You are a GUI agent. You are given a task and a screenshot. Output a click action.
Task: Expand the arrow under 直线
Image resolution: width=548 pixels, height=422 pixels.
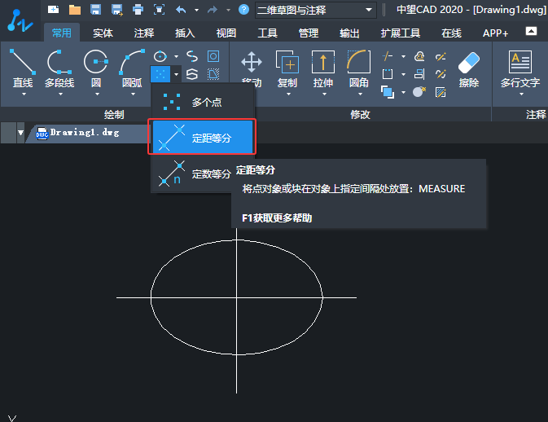click(x=24, y=94)
